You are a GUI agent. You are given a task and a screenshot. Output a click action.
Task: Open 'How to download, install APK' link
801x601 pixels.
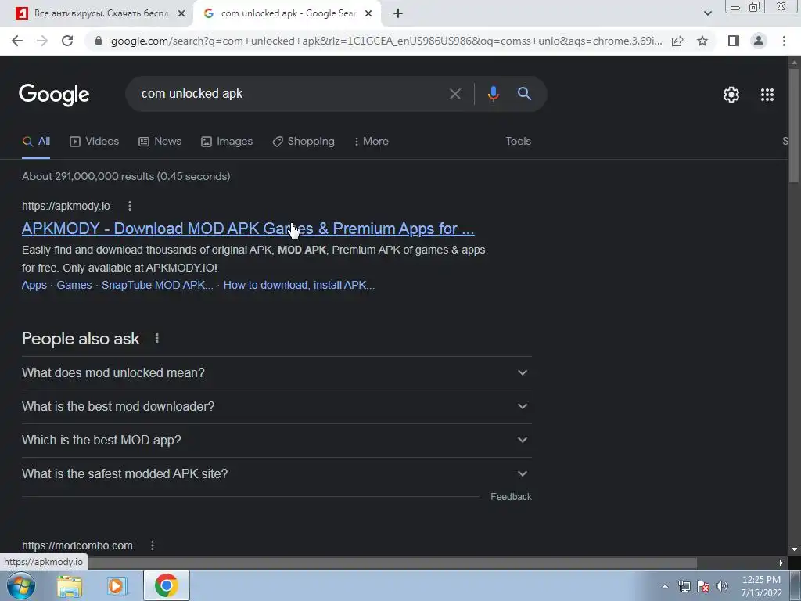[300, 285]
